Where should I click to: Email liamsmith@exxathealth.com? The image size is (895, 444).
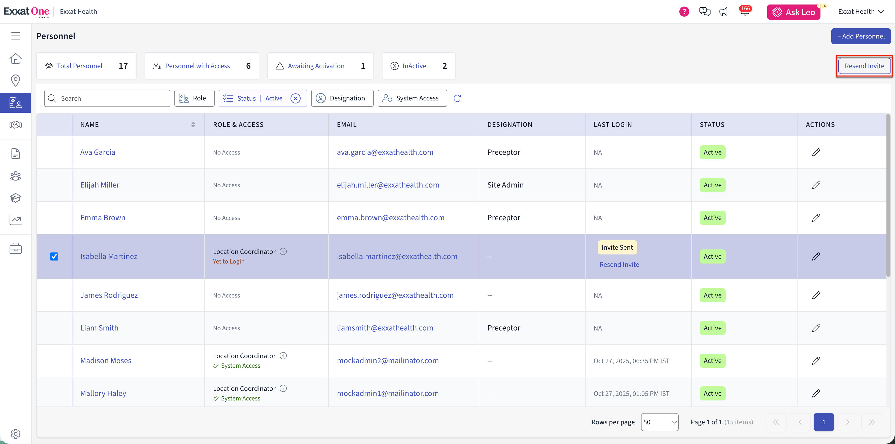tap(385, 328)
